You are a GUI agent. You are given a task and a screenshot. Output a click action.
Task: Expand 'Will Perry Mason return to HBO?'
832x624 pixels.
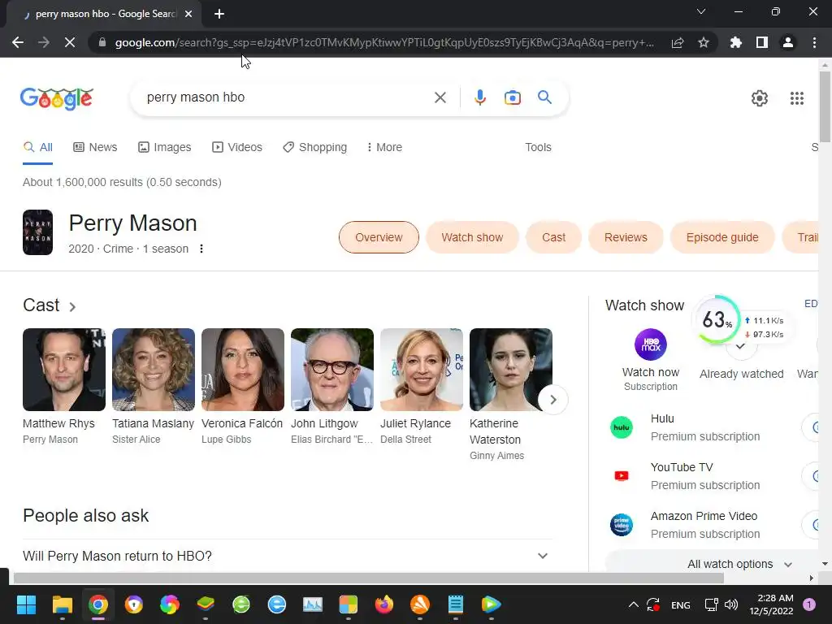(x=288, y=556)
